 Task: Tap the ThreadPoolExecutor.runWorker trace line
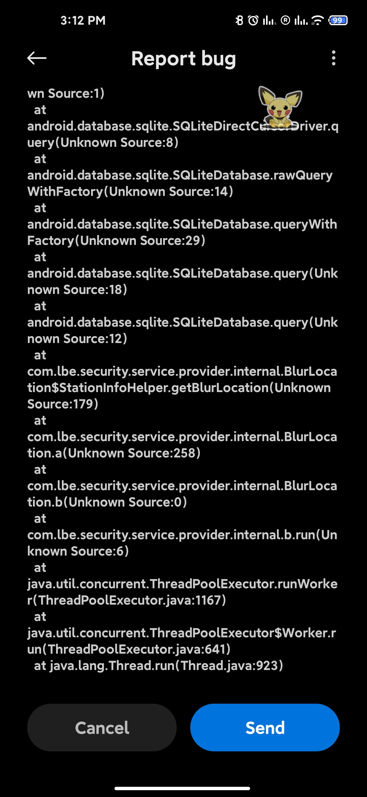point(182,592)
